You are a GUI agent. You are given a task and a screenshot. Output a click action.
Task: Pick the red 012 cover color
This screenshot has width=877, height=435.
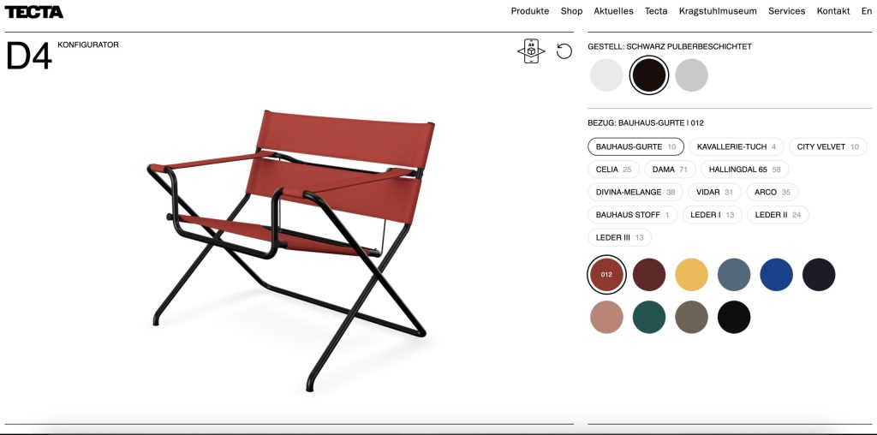606,275
